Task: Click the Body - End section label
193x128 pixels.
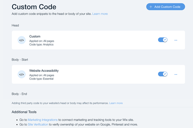Action: [19, 94]
